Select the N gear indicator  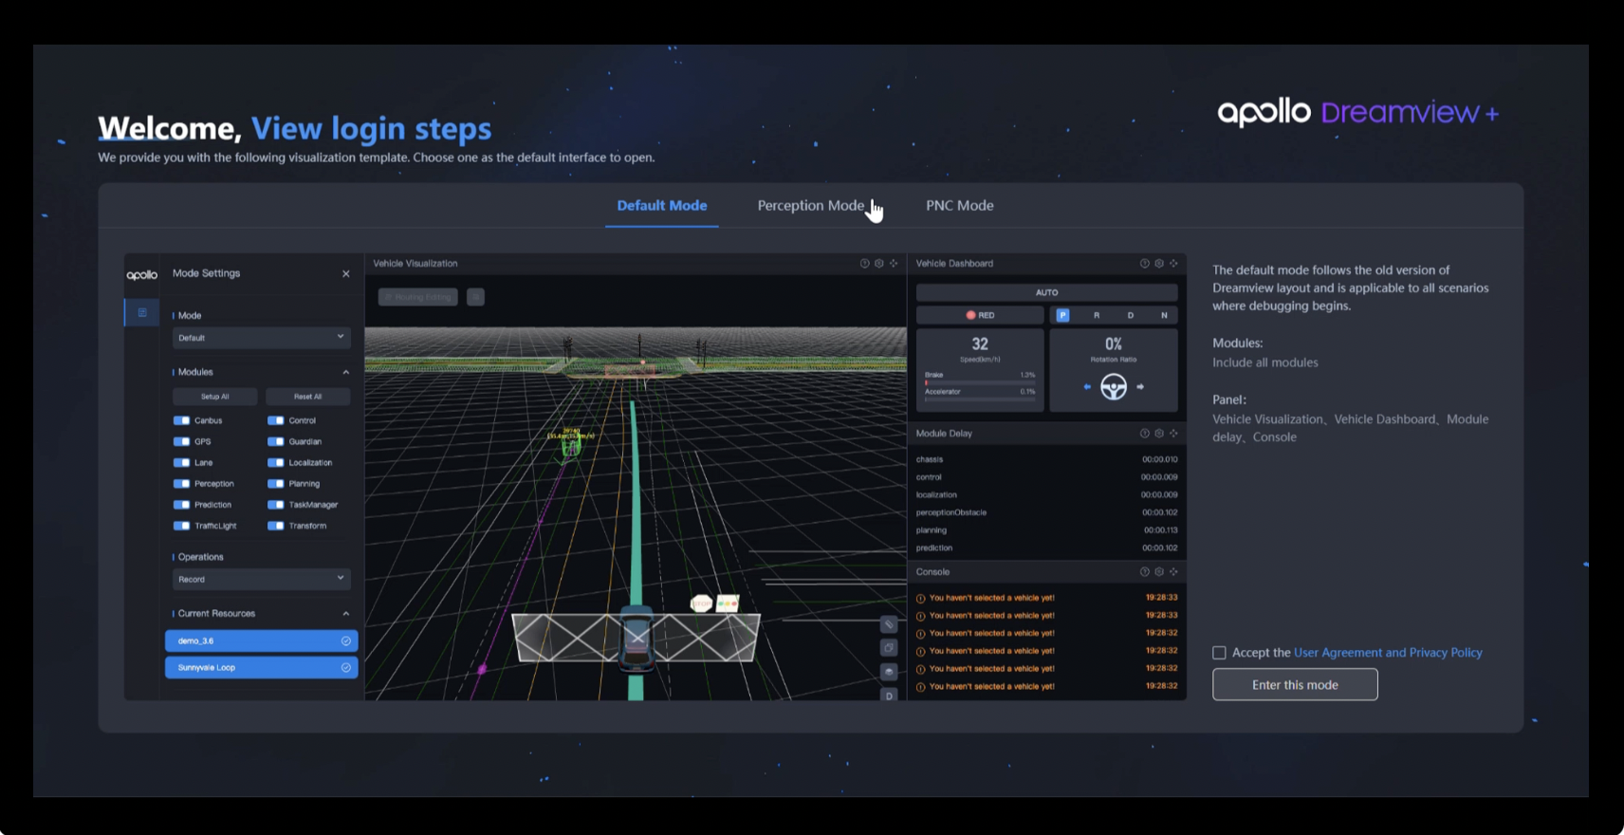pyautogui.click(x=1164, y=315)
